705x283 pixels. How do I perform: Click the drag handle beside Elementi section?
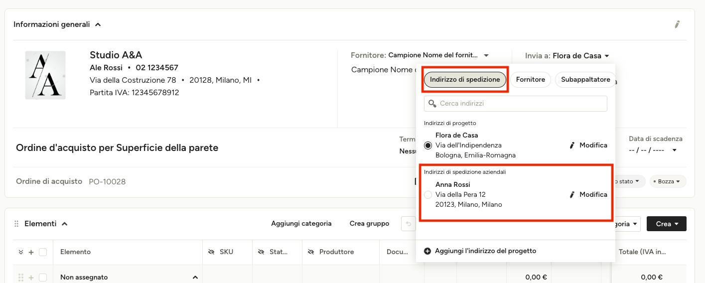point(16,224)
